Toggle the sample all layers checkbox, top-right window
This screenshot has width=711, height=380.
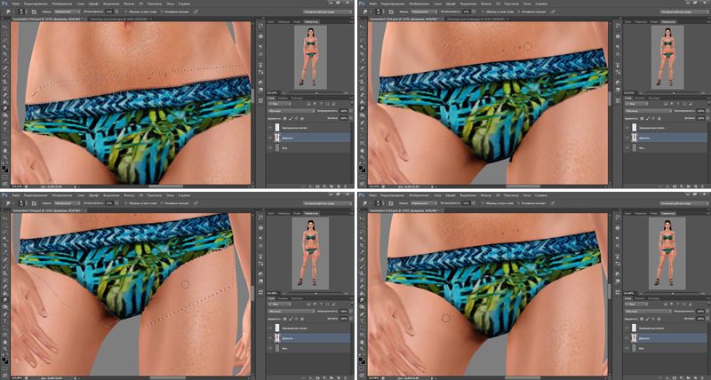point(483,12)
